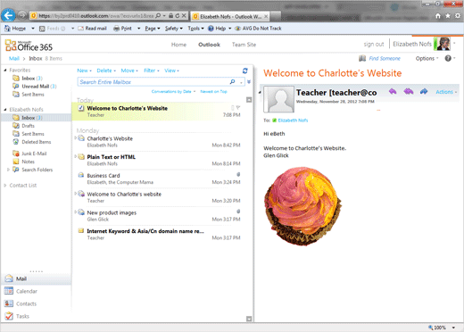Click Elizabeth Nofs recipient link
The width and height of the screenshot is (464, 332).
pos(293,120)
